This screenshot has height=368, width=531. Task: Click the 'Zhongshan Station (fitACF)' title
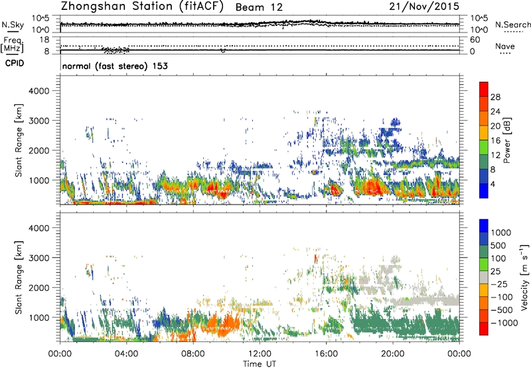pos(142,7)
